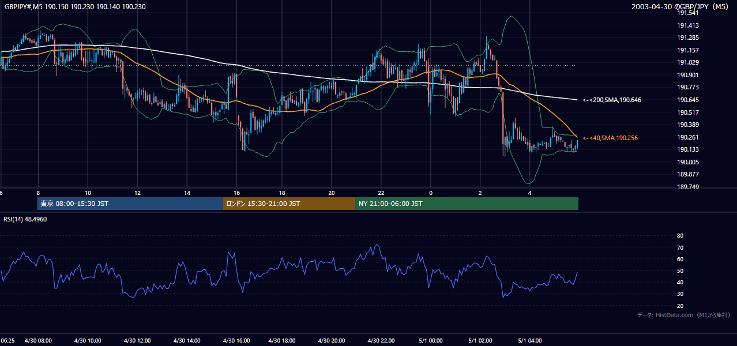Click the 190.133 price axis label
This screenshot has height=346, width=737.
(687, 149)
